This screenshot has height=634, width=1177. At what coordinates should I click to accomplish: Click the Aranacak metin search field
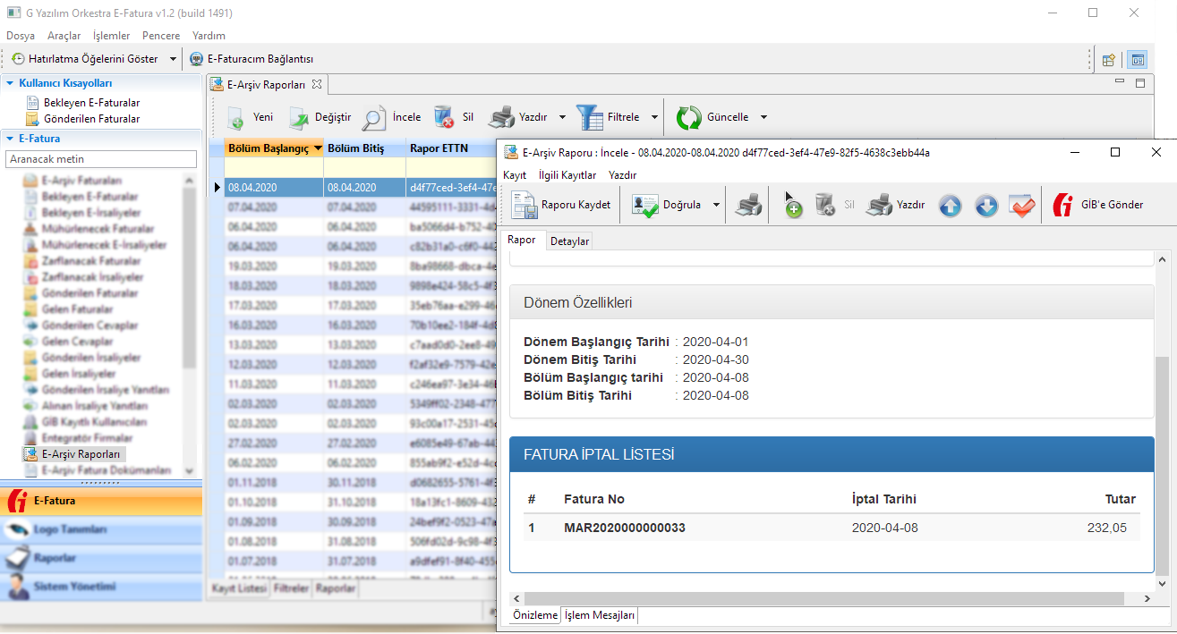(x=100, y=159)
